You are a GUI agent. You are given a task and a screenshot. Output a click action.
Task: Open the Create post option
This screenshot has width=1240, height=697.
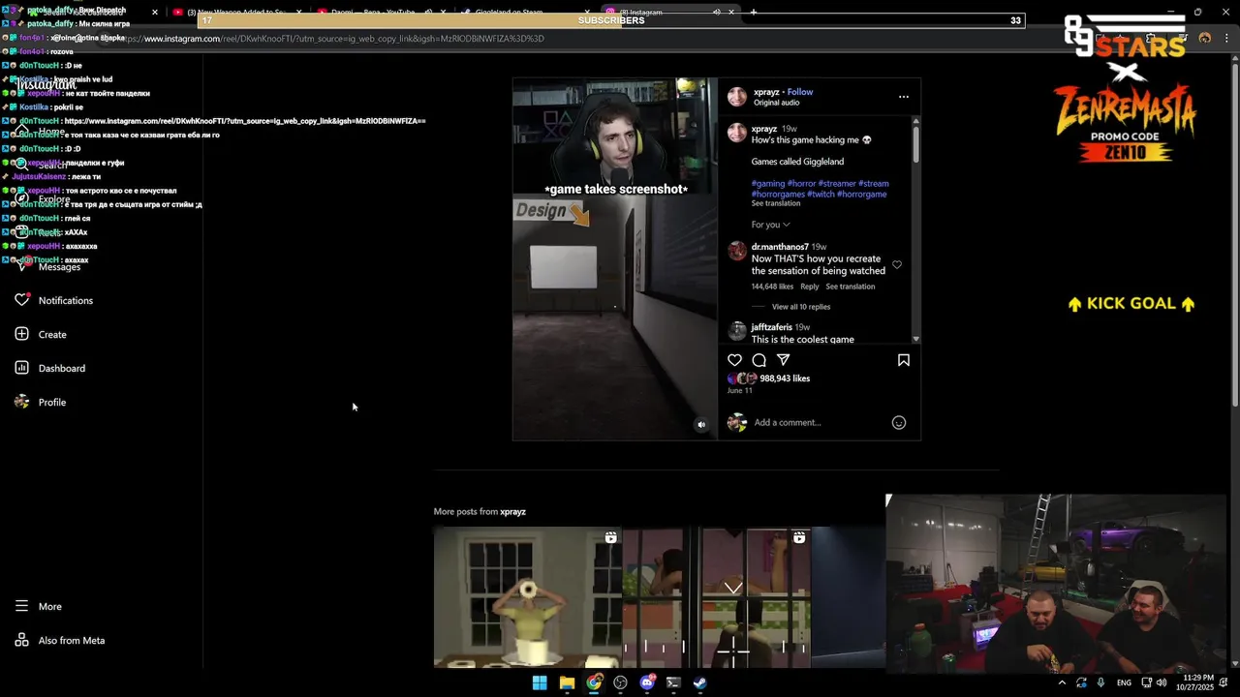pyautogui.click(x=41, y=334)
